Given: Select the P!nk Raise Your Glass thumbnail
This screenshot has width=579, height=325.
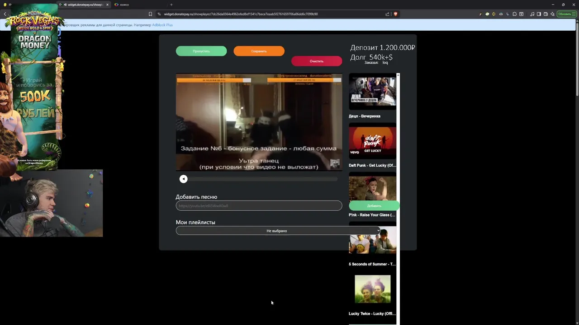Looking at the screenshot, I should click(372, 189).
